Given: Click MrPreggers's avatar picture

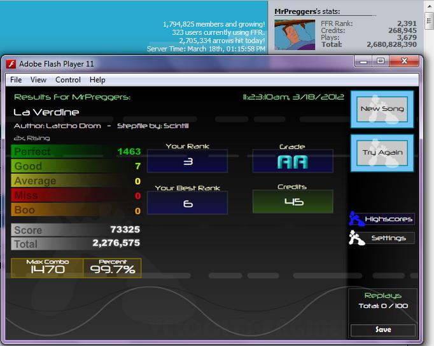Looking at the screenshot, I should (x=295, y=34).
